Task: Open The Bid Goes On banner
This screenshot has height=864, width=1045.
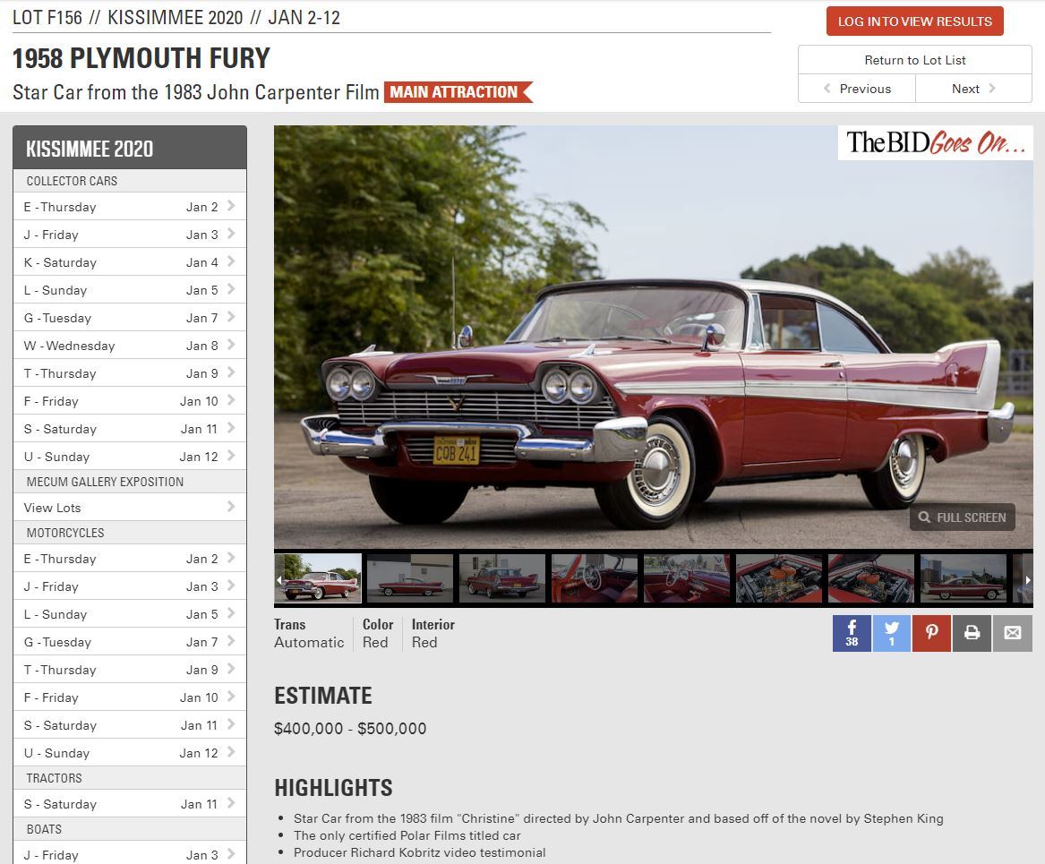Action: click(x=935, y=142)
